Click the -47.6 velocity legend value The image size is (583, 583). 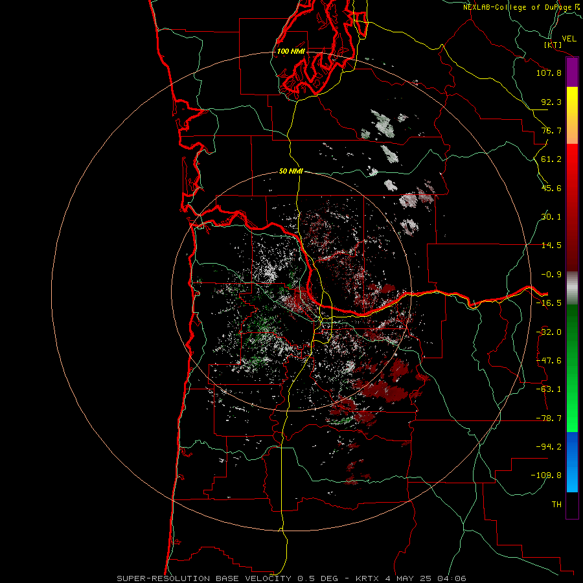click(549, 361)
